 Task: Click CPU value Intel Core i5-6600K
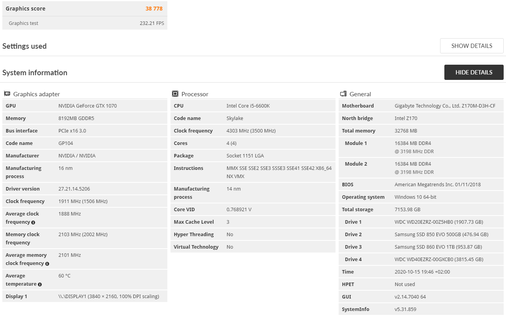[248, 106]
